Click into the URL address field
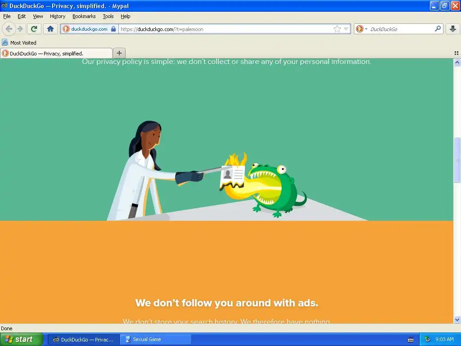The image size is (461, 346). coord(226,29)
